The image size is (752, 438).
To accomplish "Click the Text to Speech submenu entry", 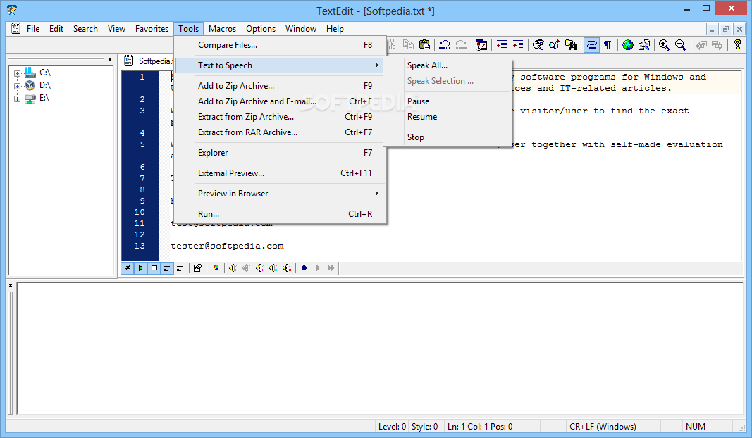I will click(x=280, y=65).
